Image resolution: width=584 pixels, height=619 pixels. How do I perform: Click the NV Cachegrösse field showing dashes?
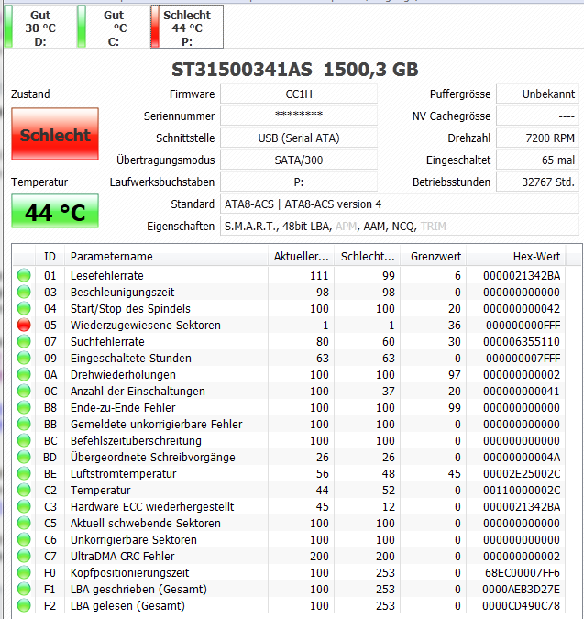tap(537, 116)
